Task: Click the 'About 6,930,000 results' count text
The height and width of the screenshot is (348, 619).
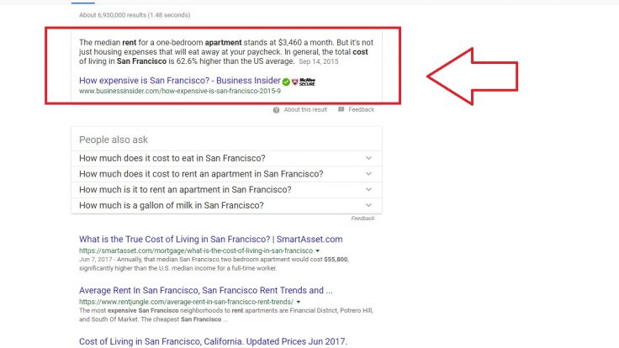Action: (135, 15)
